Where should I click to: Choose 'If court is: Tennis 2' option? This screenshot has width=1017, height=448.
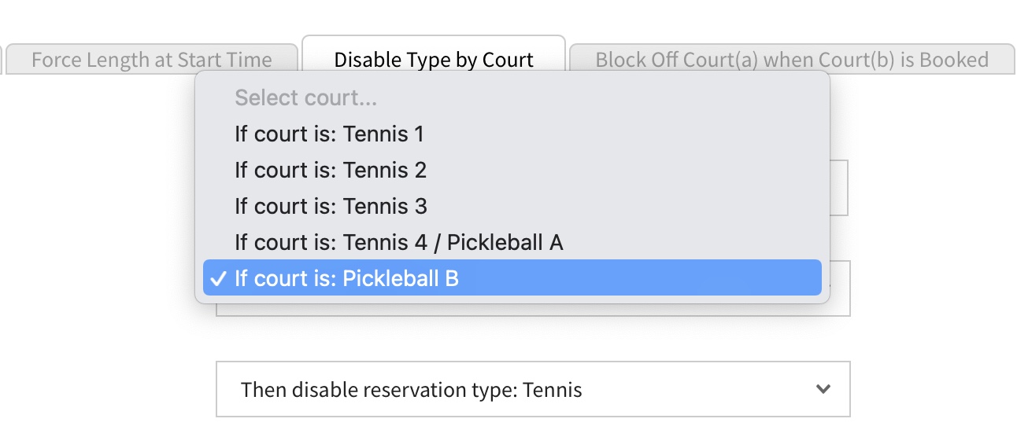tap(331, 170)
